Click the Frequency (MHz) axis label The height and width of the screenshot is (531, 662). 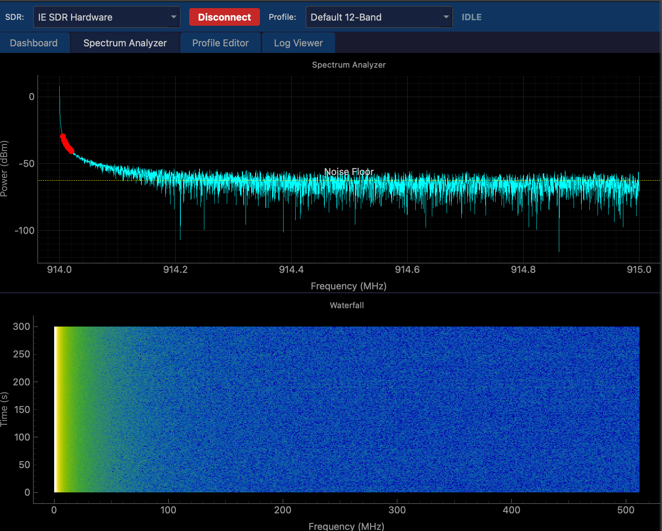tap(348, 286)
